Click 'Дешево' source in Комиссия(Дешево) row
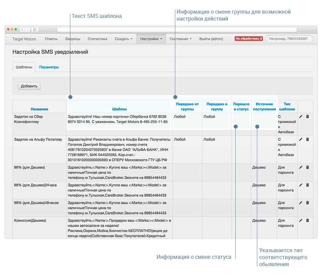This screenshot has height=278, width=322. click(259, 220)
